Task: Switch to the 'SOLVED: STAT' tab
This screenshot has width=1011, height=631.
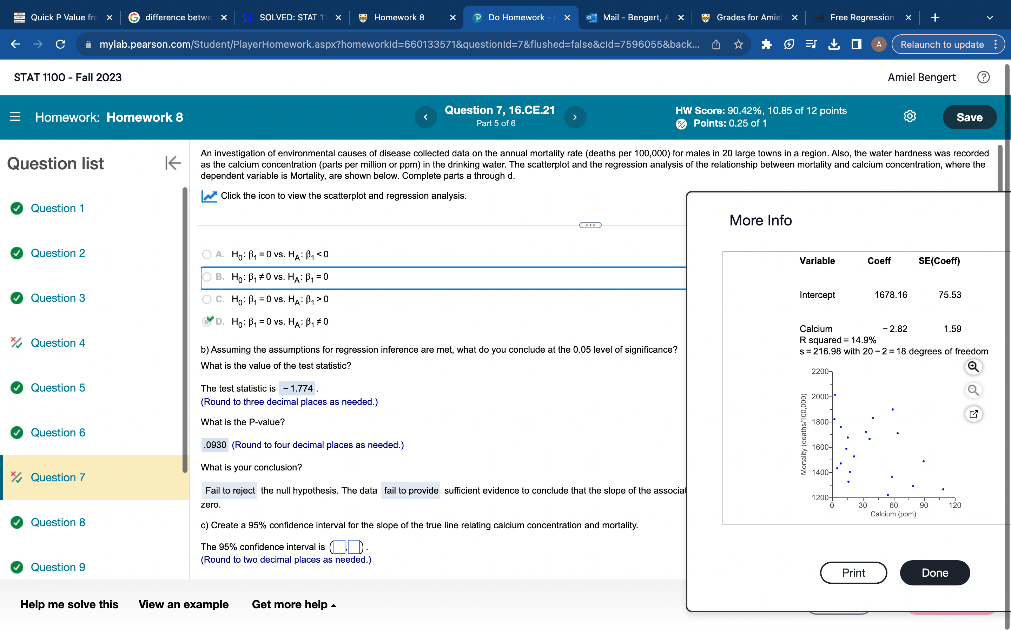Action: click(x=292, y=18)
